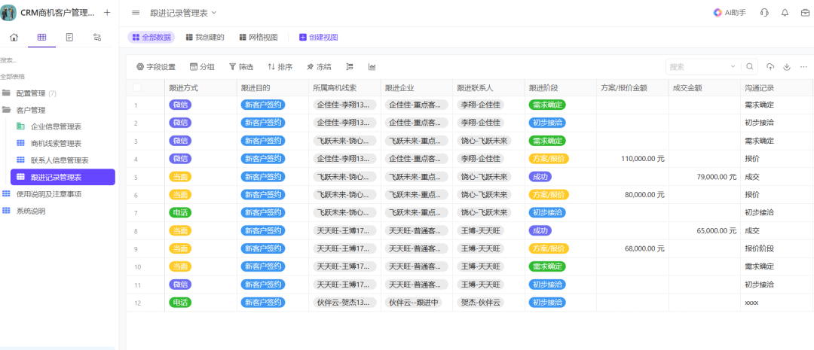Viewport: 814px width, 350px height.
Task: Open the AI助手 assistant
Action: [x=730, y=13]
